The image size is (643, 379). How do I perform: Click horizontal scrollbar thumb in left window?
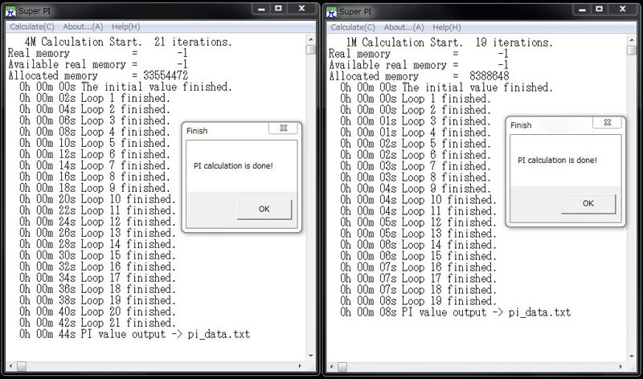[22, 366]
